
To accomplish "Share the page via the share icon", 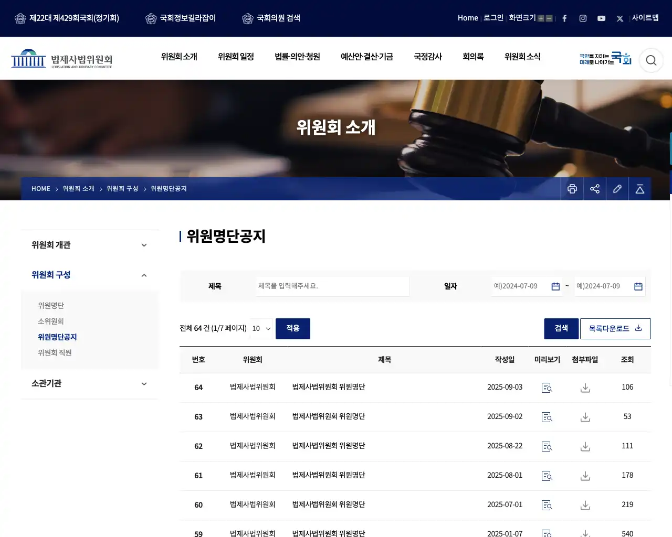I will coord(595,189).
